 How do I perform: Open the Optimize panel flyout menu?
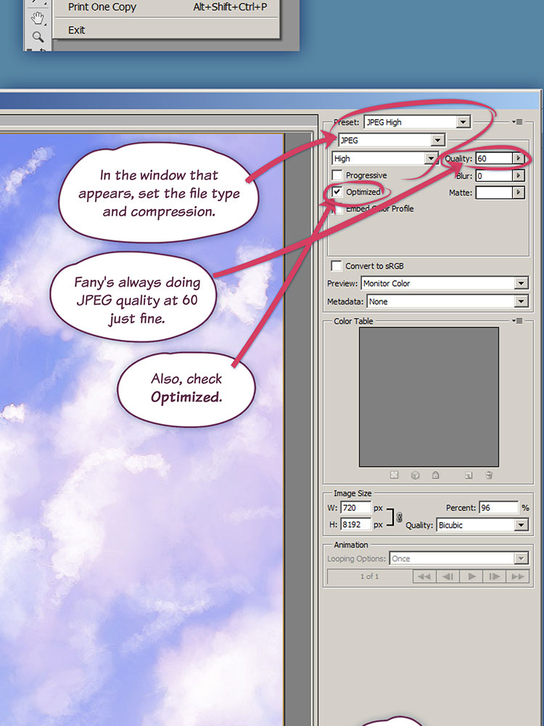point(518,122)
